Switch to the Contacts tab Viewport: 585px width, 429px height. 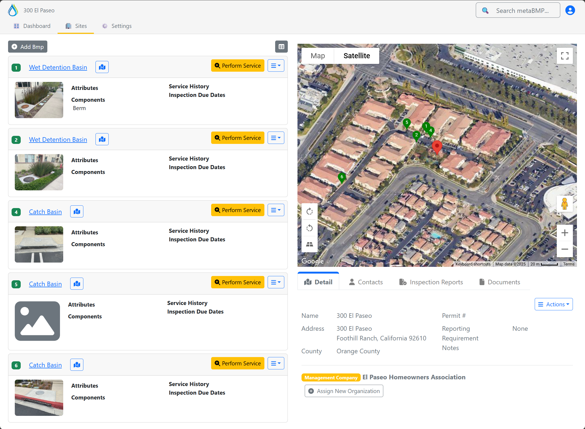(366, 282)
